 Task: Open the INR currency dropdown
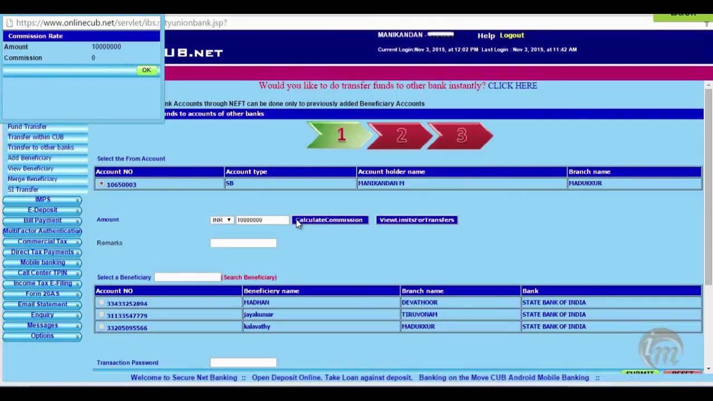pyautogui.click(x=222, y=220)
